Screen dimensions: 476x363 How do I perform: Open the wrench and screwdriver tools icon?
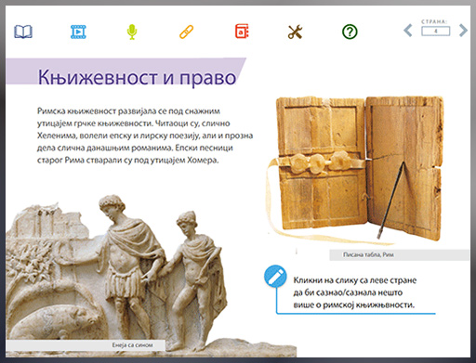point(295,32)
